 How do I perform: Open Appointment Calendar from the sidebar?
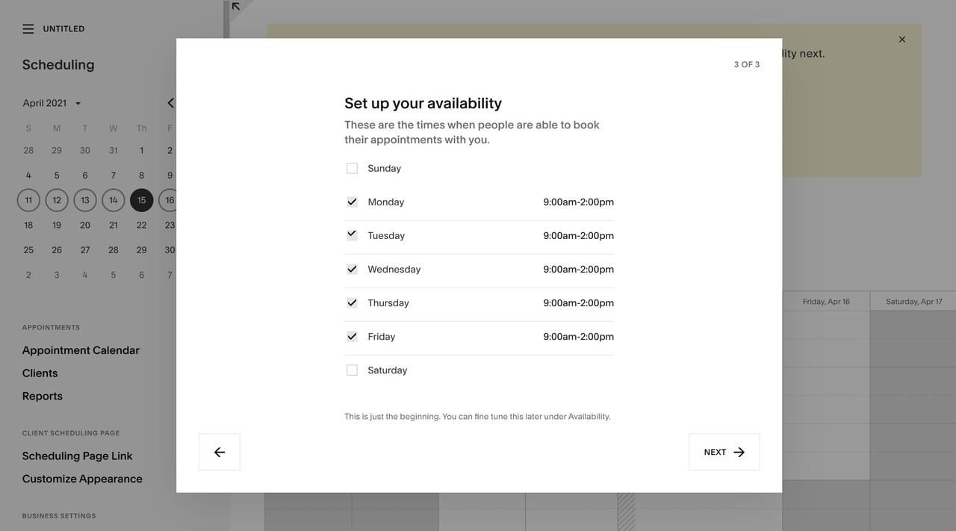coord(80,350)
